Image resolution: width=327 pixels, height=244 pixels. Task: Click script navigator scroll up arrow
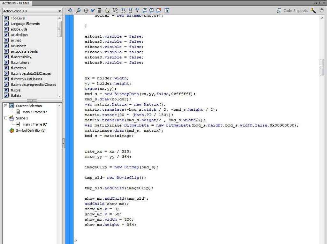59,106
